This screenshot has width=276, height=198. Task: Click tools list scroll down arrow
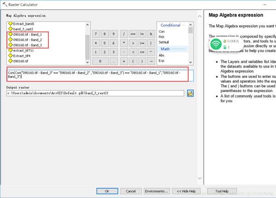[190, 62]
